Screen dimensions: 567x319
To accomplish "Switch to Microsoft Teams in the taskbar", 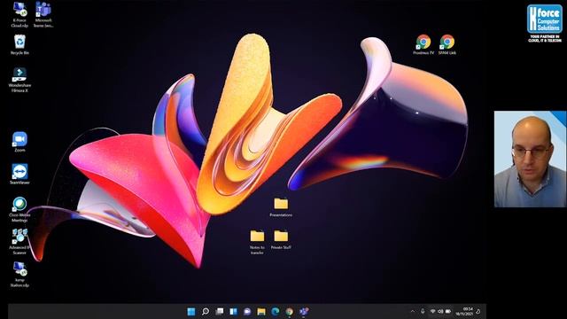I will click(x=304, y=311).
